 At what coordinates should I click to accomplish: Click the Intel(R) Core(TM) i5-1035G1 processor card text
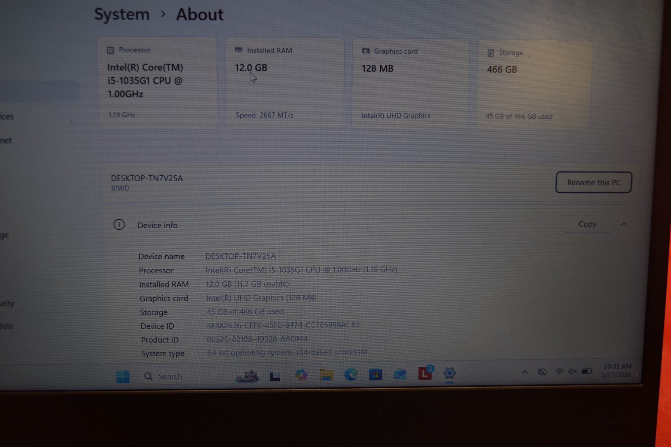[145, 81]
